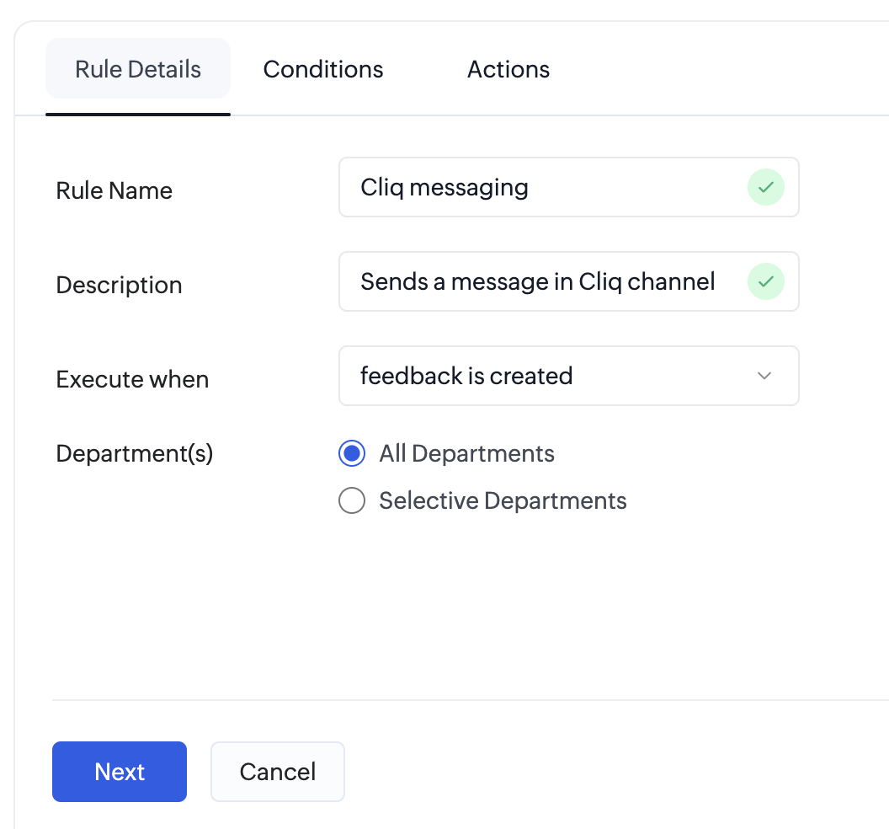Open the Actions tab
This screenshot has width=889, height=829.
(x=508, y=69)
